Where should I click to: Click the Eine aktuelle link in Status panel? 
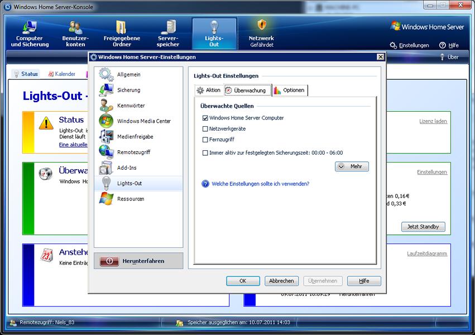[x=73, y=145]
